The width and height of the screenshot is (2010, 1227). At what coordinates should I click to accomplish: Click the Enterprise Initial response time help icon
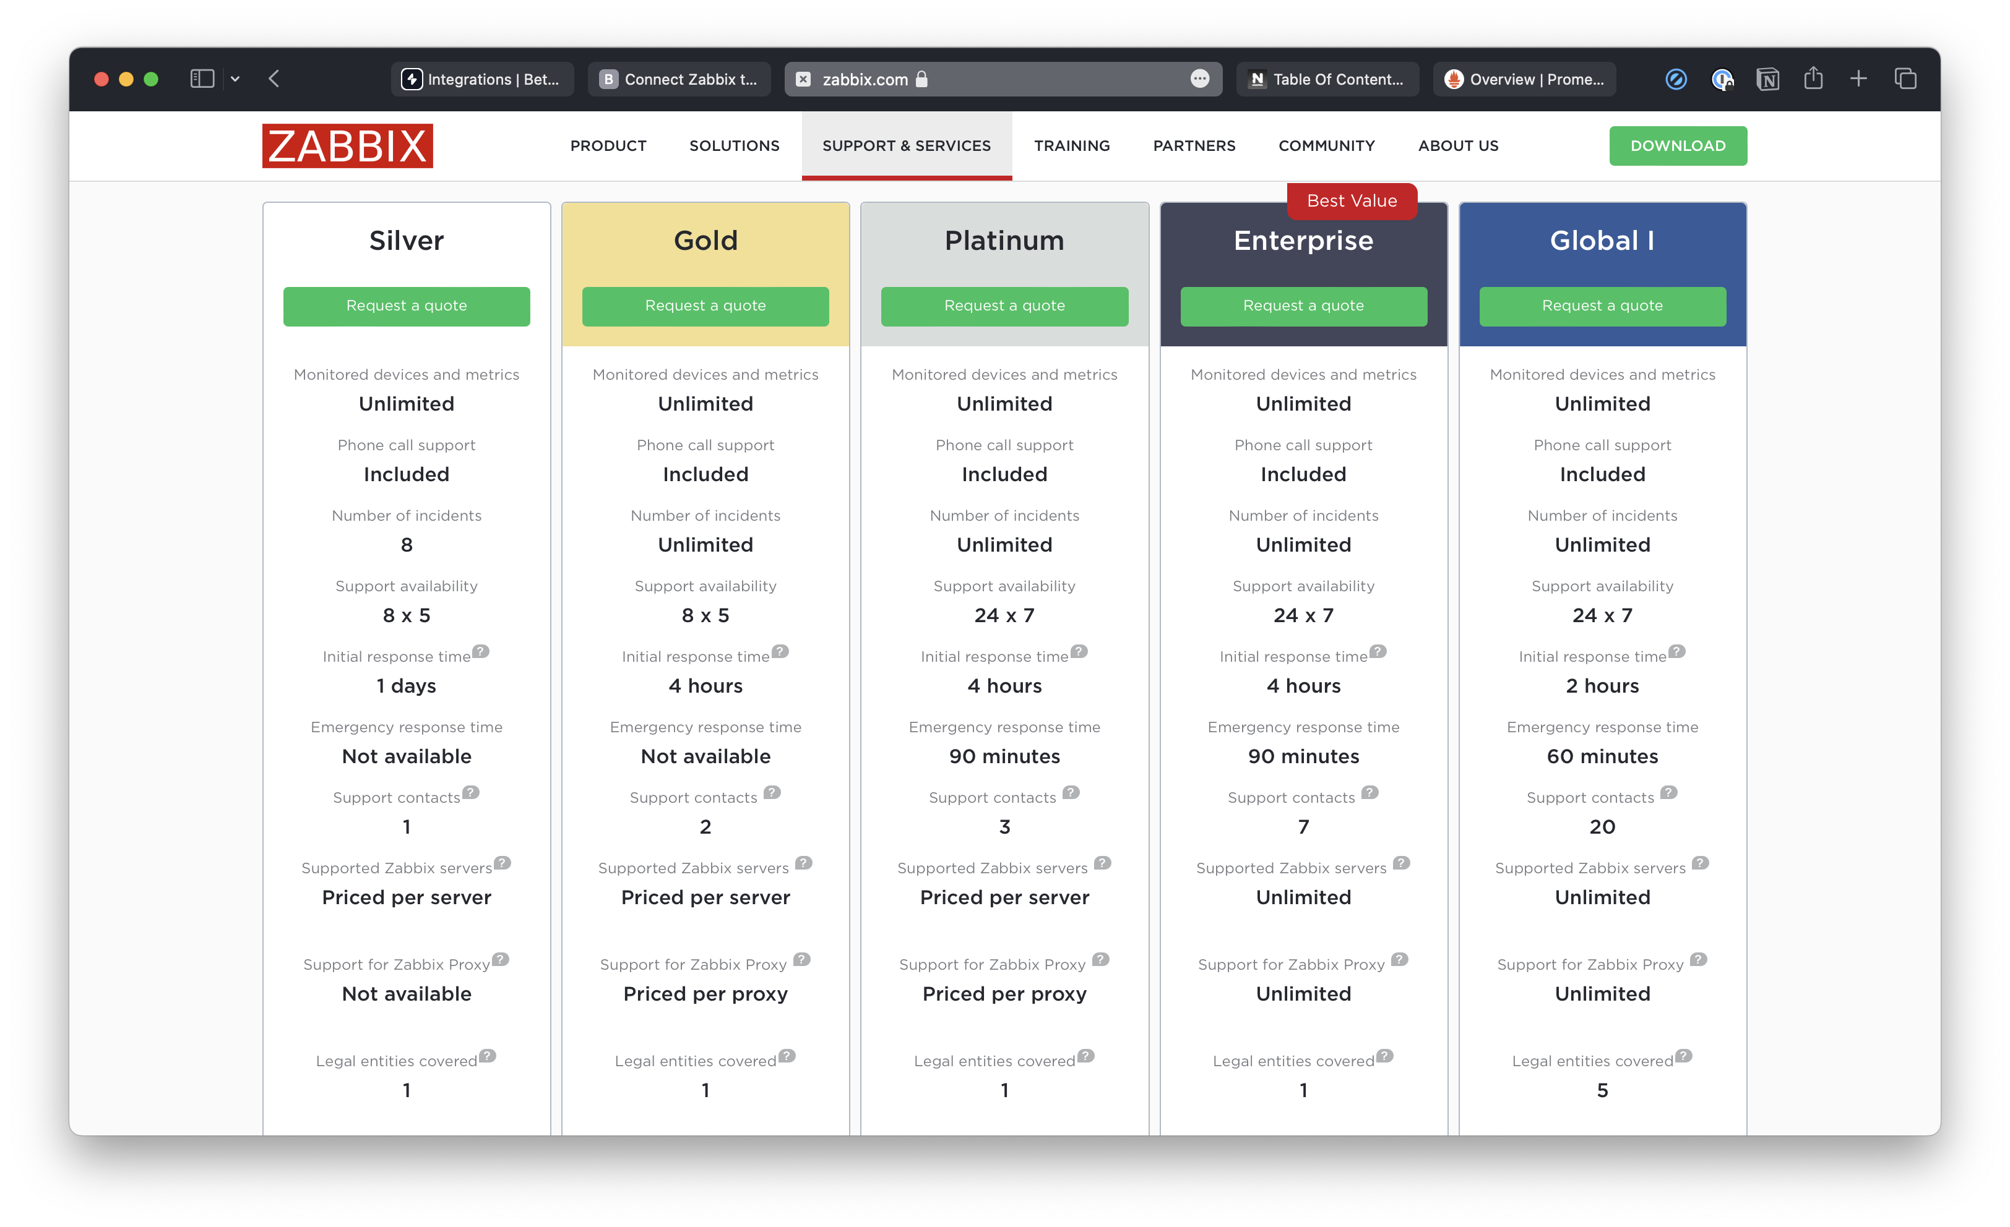(1378, 651)
